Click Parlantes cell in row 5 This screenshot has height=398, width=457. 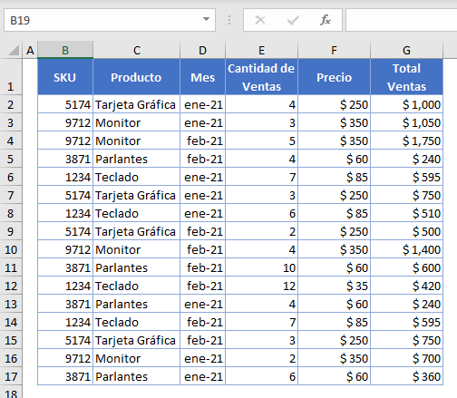(137, 159)
